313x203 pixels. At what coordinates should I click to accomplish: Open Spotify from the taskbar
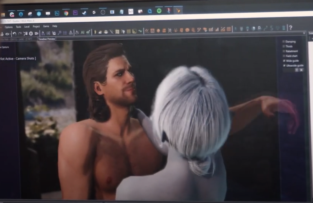click(x=159, y=11)
